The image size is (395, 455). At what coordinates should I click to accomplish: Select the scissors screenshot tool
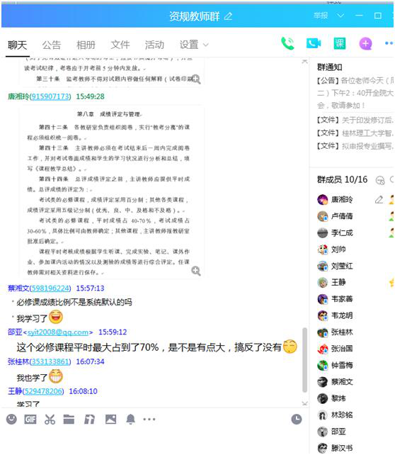(50, 420)
